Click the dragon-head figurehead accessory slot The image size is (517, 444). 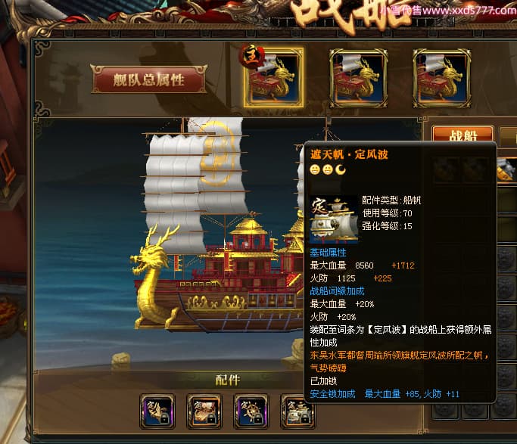pyautogui.click(x=157, y=411)
